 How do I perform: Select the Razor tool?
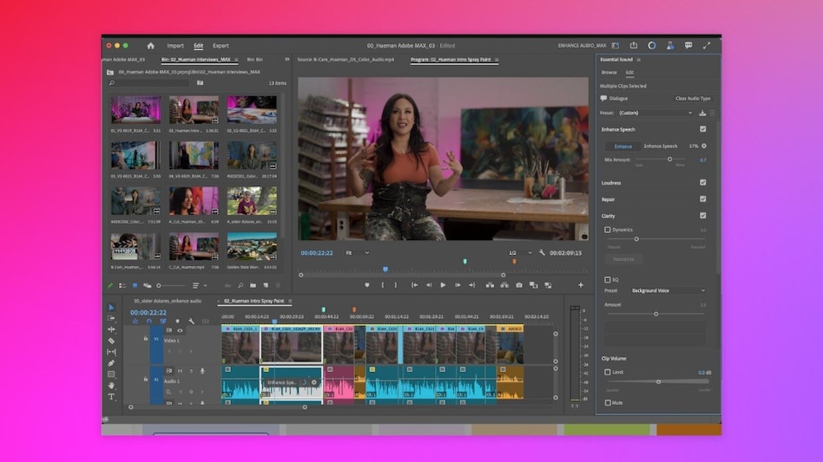[x=111, y=341]
